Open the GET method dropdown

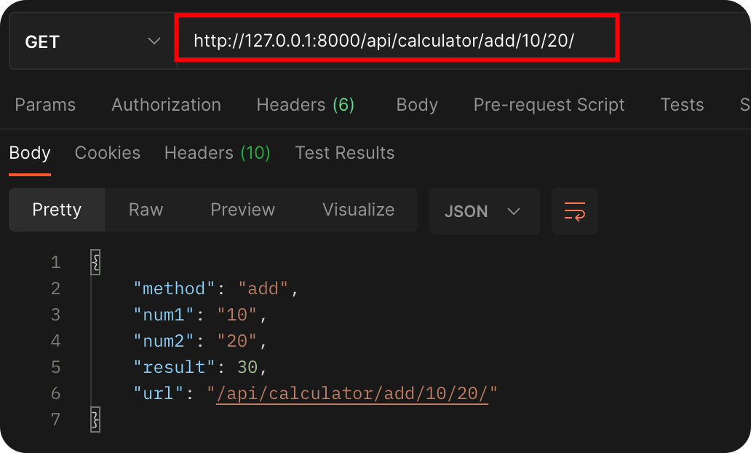92,42
